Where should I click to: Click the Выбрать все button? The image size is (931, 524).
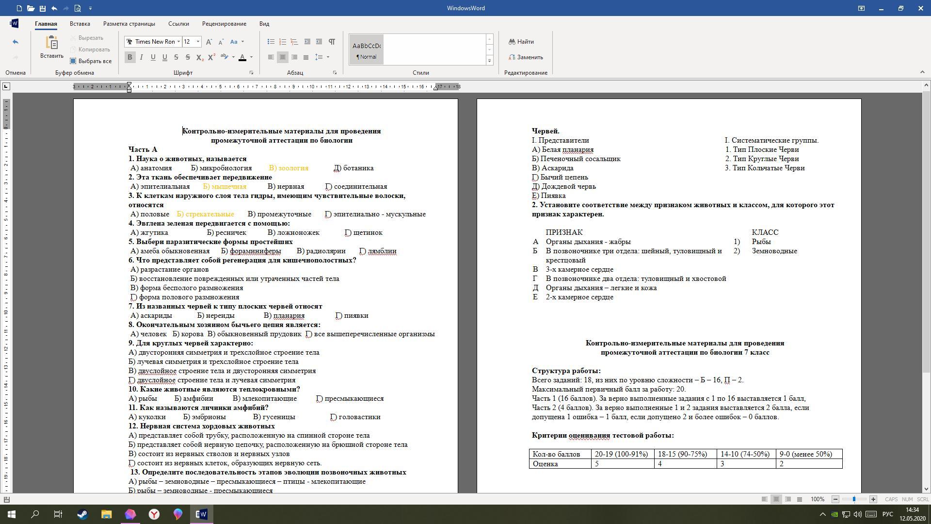(x=91, y=61)
